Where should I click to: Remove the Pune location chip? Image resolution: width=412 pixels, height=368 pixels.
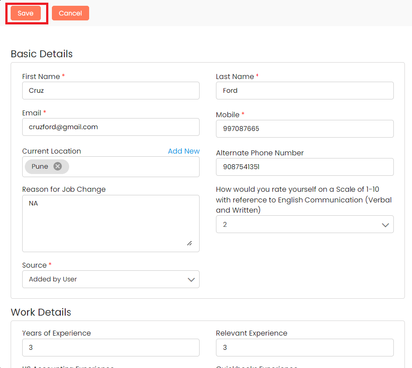click(58, 166)
